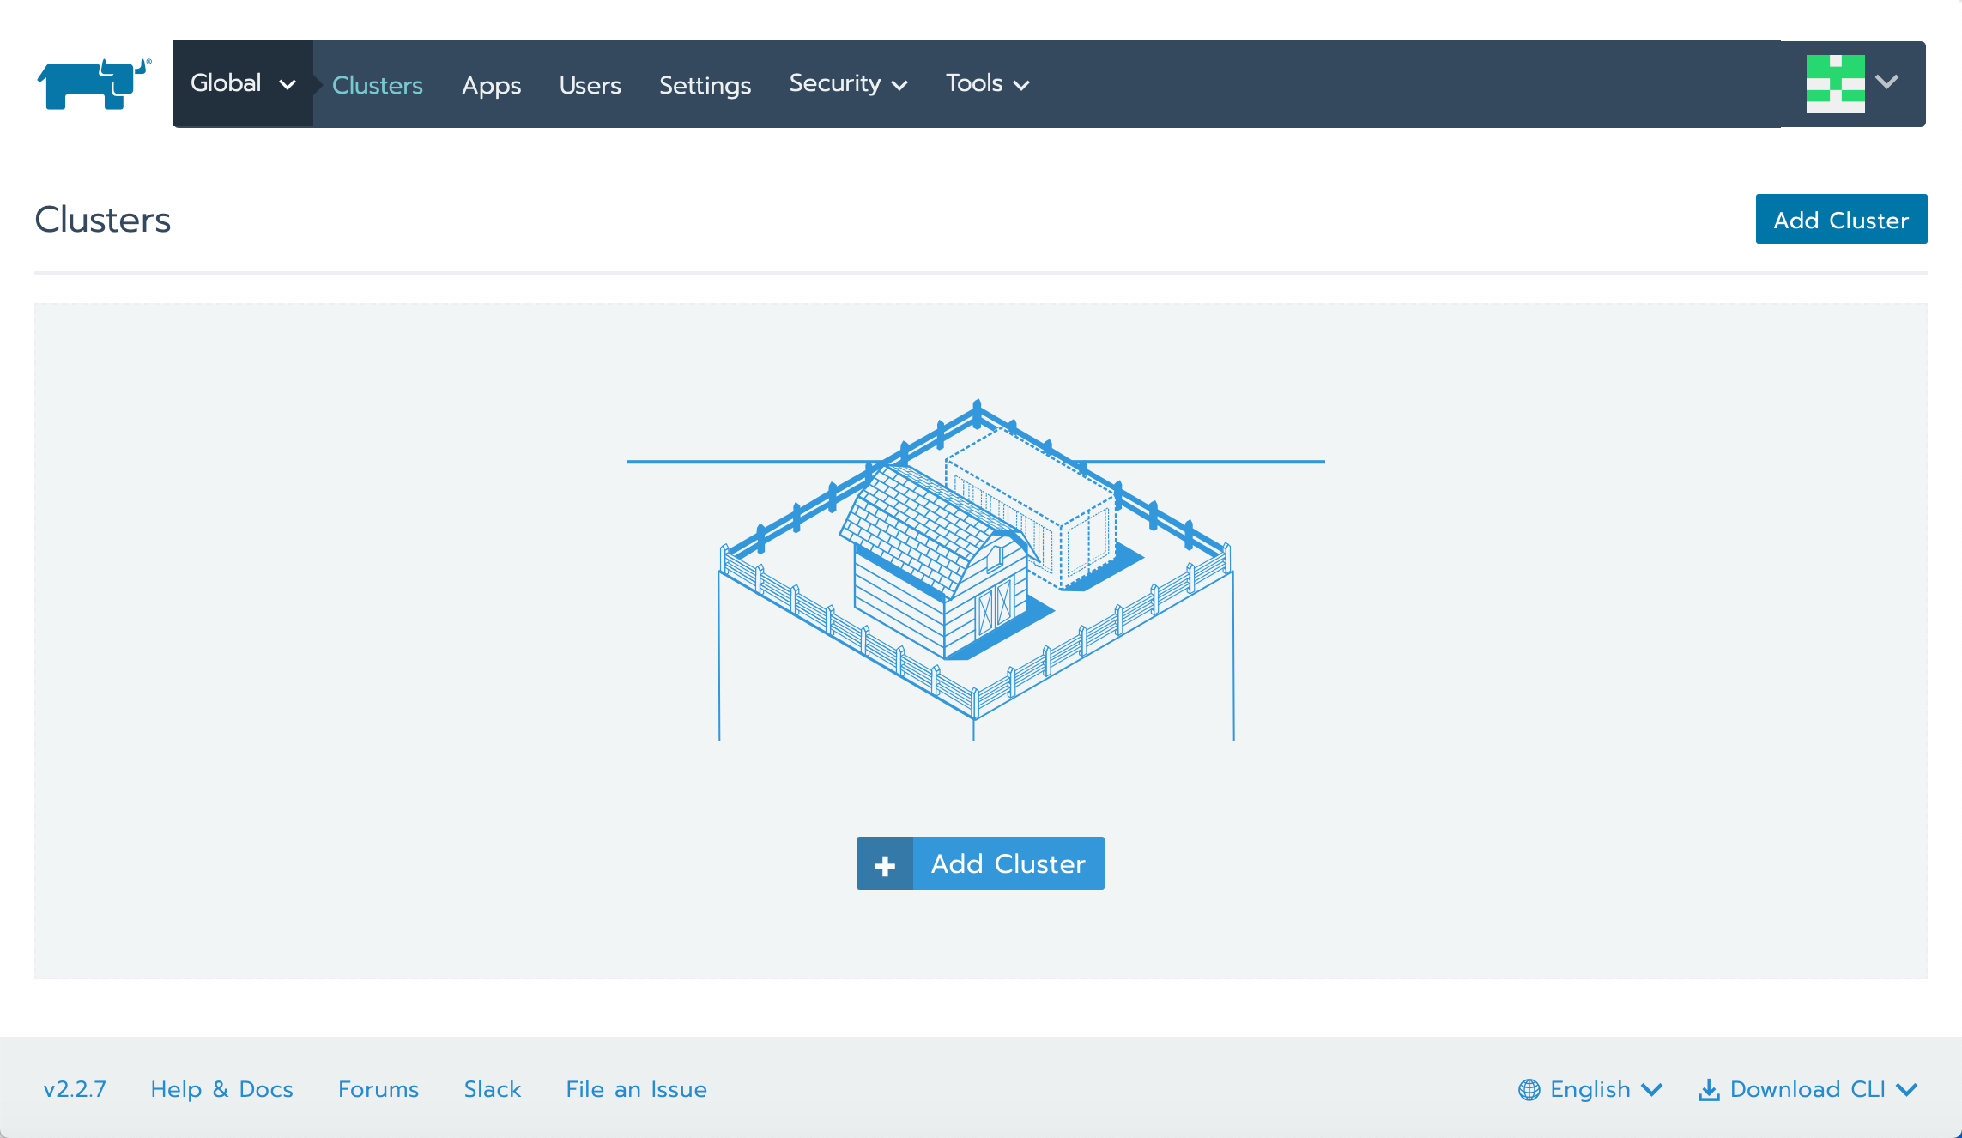The height and width of the screenshot is (1138, 1962).
Task: Expand the Download CLI chevron
Action: click(x=1907, y=1089)
